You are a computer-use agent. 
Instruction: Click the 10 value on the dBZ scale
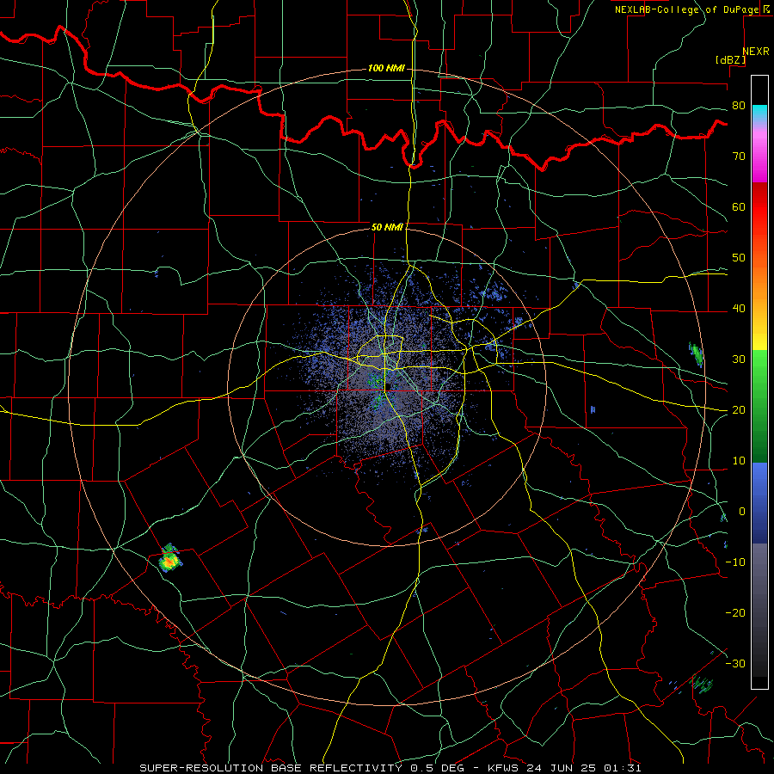pyautogui.click(x=739, y=461)
